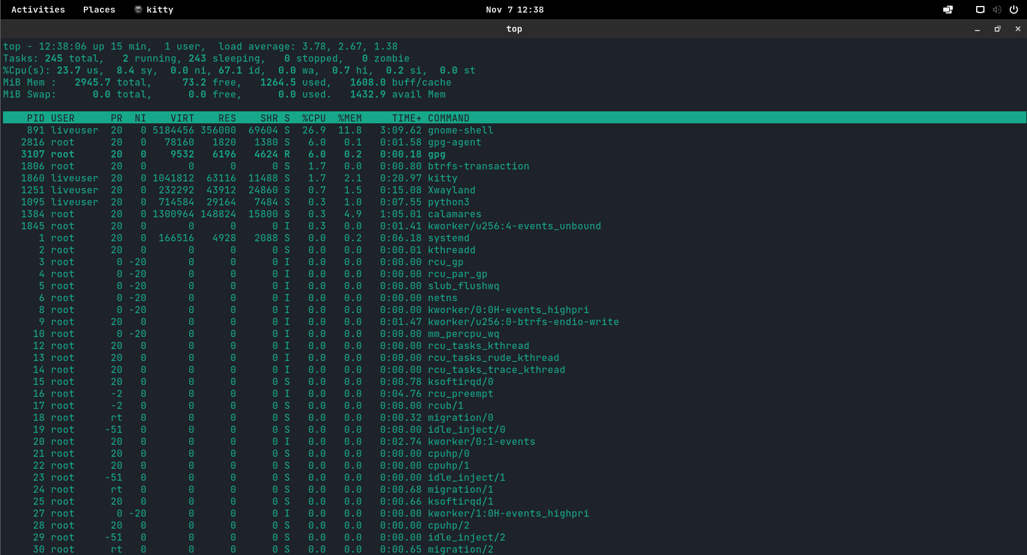
Task: Close the top terminal window
Action: tap(1018, 29)
